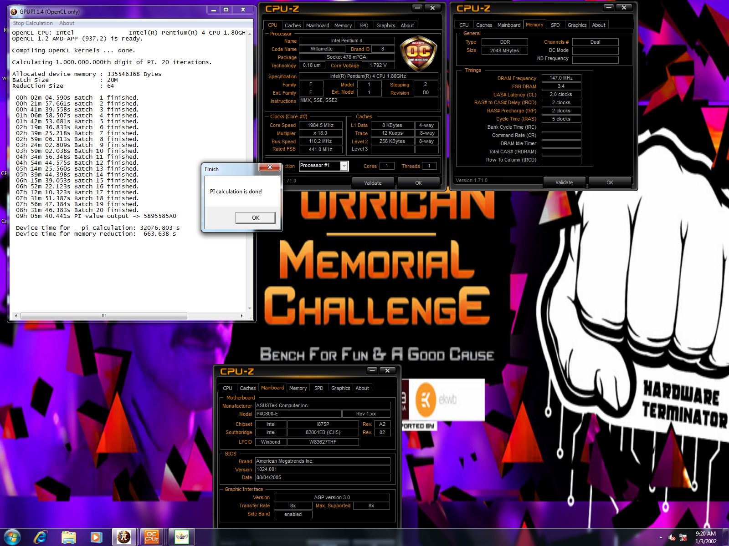Screen dimensions: 729x546
Task: Launch Internet Explorer from the taskbar
Action: pyautogui.click(x=41, y=537)
